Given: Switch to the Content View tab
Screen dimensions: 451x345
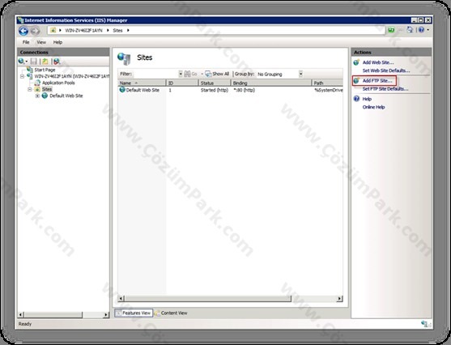Looking at the screenshot, I should coord(171,313).
